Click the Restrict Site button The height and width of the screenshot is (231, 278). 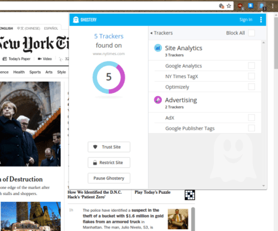coord(109,163)
